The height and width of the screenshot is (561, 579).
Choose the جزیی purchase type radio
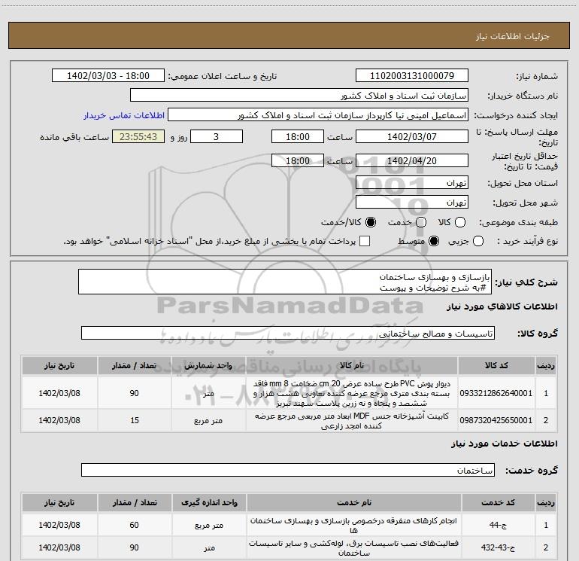[478, 241]
